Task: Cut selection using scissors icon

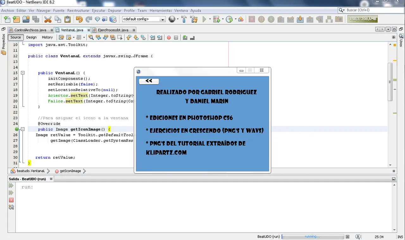Action: [x=48, y=19]
